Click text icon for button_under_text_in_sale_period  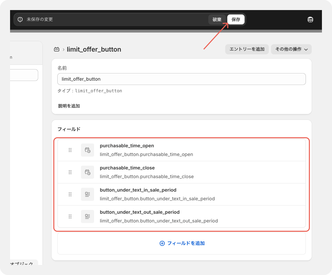point(88,194)
